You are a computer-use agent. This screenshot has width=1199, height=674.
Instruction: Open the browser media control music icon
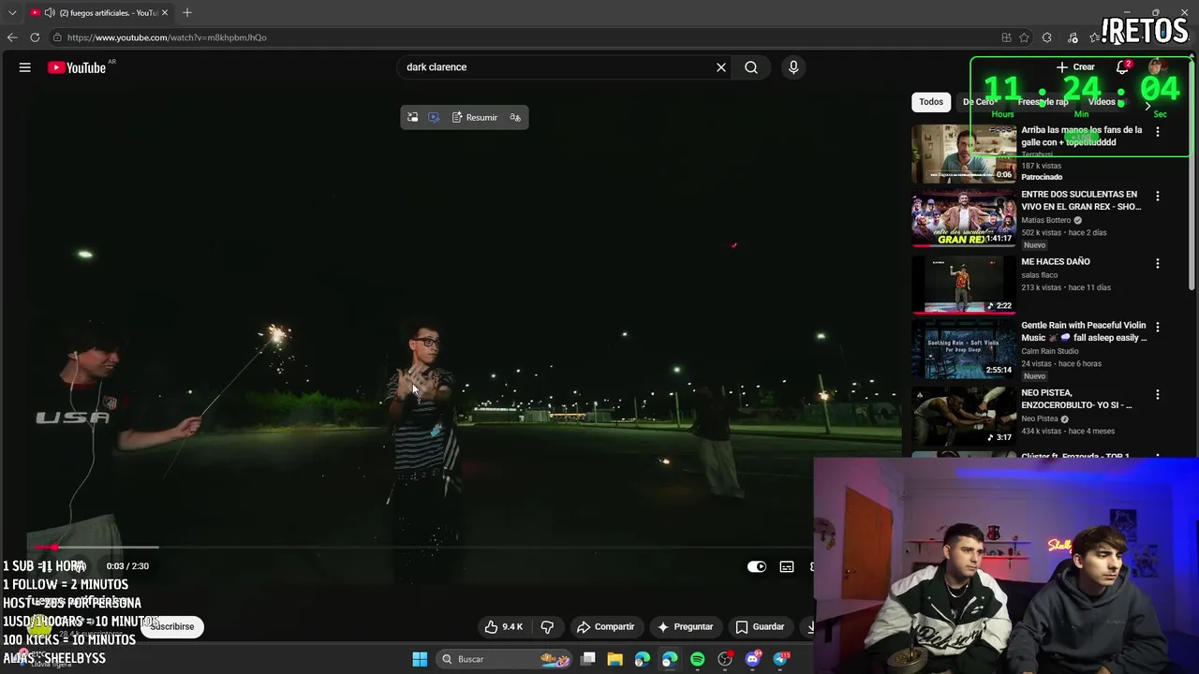coord(1073,37)
